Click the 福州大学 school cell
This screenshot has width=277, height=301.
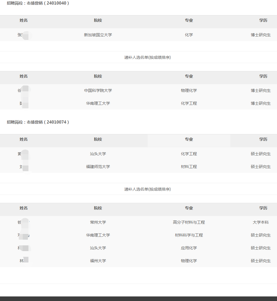tap(98, 261)
